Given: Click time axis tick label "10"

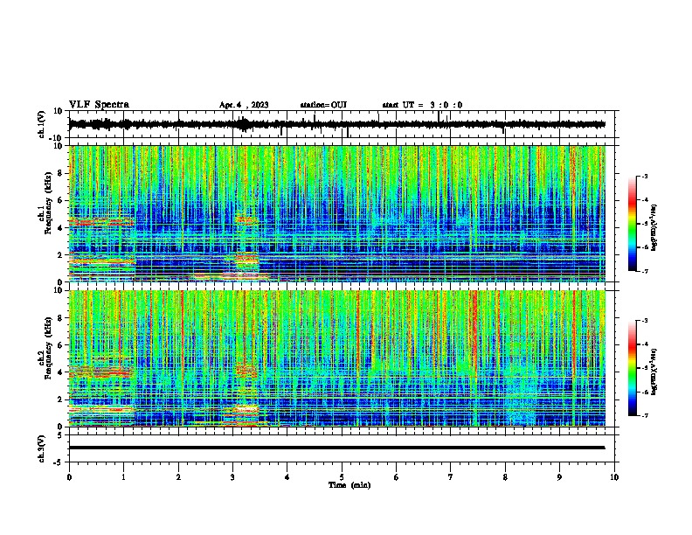Looking at the screenshot, I should pyautogui.click(x=614, y=477).
